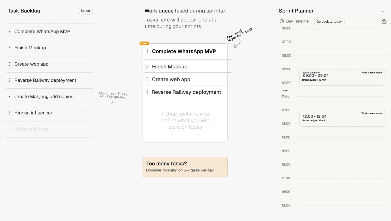This screenshot has height=221, width=391.
Task: Click the Drop tasks here area
Action: [x=185, y=120]
